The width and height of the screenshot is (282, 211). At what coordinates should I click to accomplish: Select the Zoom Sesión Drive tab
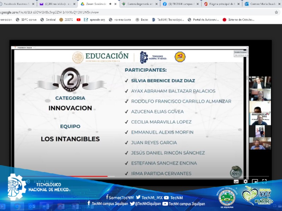tap(98, 4)
